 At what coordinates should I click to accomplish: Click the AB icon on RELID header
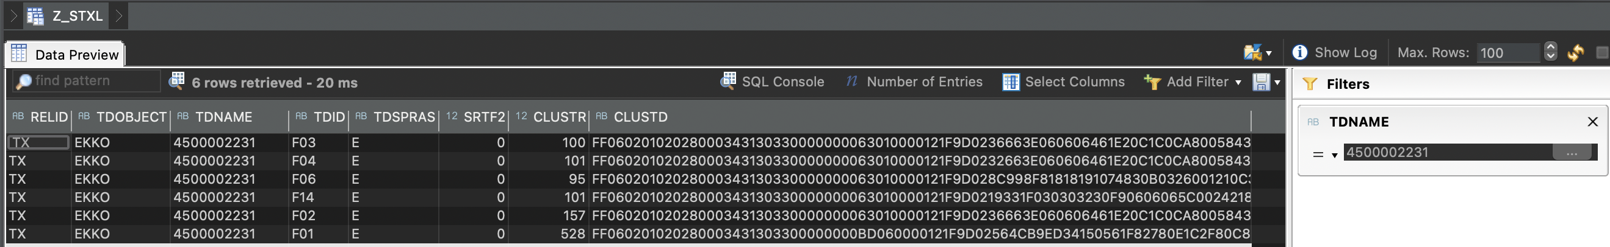(x=18, y=116)
